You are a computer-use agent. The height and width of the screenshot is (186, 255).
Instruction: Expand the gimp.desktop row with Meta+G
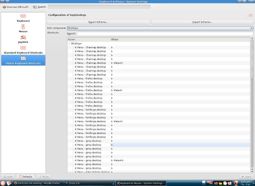[112, 160]
